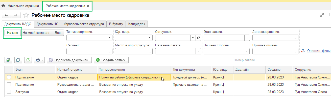331x97 pixels.
Task: Copy link with the chain icon
Action: [x=322, y=15]
